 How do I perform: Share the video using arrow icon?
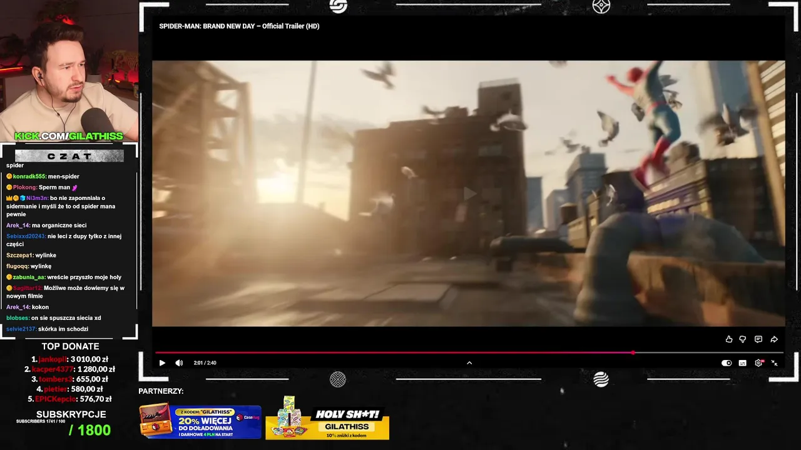774,339
